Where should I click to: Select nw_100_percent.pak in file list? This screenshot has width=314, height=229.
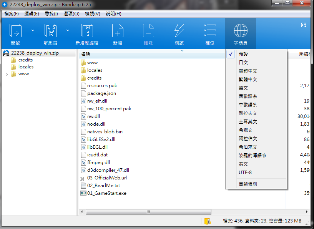pos(106,109)
